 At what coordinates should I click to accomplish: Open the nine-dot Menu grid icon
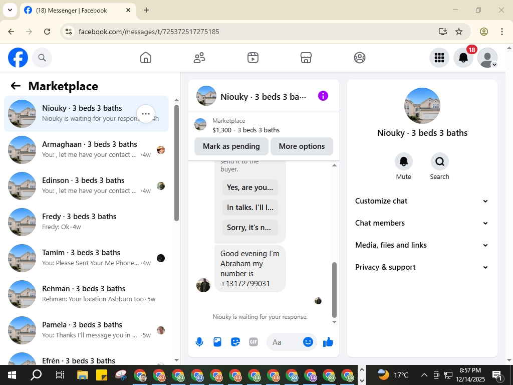pyautogui.click(x=439, y=58)
